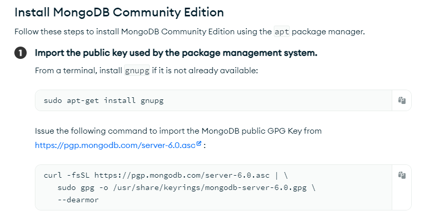Click the 'curl -fsSL' command line
Screen dimensions: 423x212
click(166, 175)
